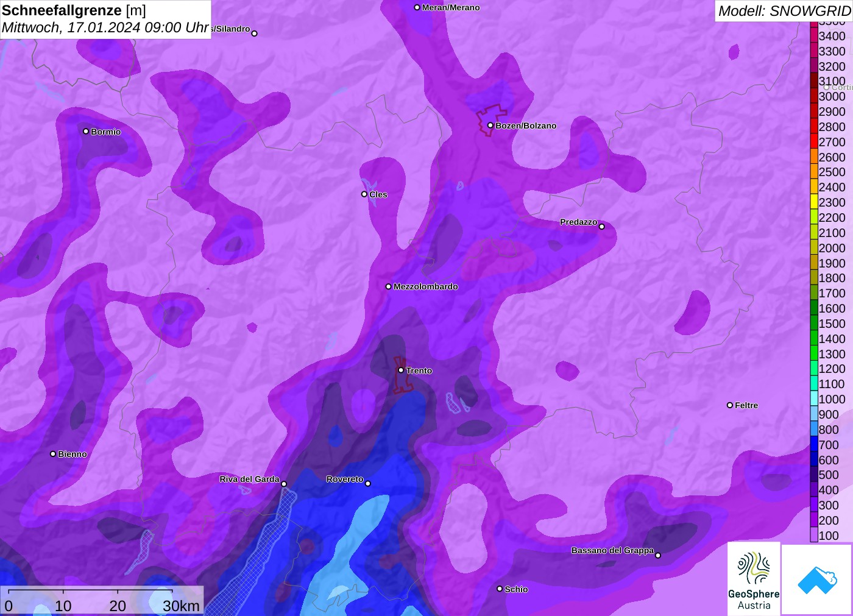Screen dimensions: 853x616
Task: Click the Predazzo marker dot
Action: (602, 227)
